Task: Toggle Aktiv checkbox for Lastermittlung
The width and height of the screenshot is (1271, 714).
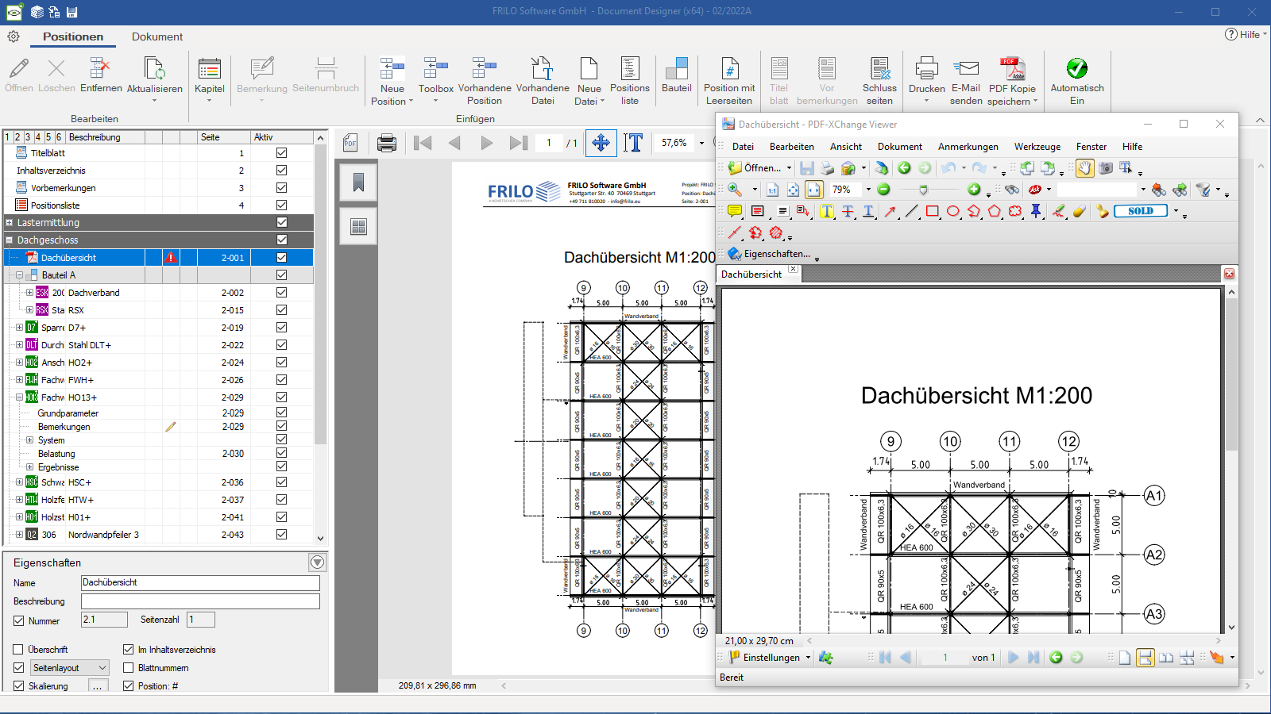Action: (x=281, y=223)
